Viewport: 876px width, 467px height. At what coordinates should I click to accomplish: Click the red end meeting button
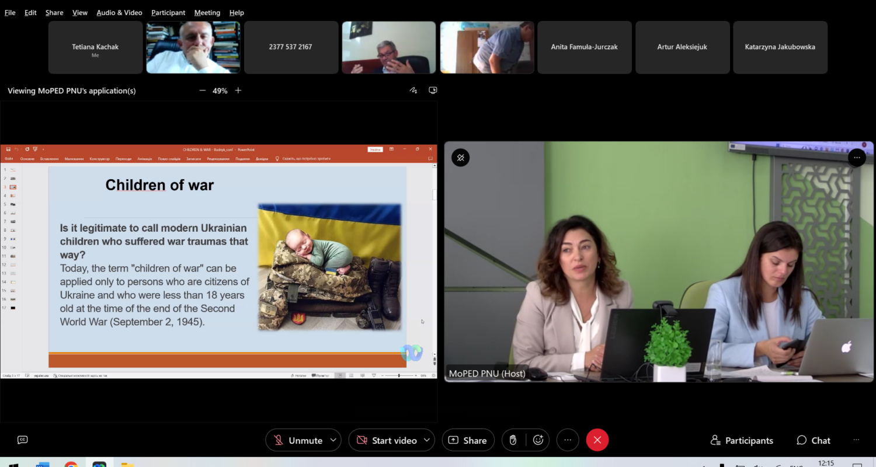click(597, 440)
